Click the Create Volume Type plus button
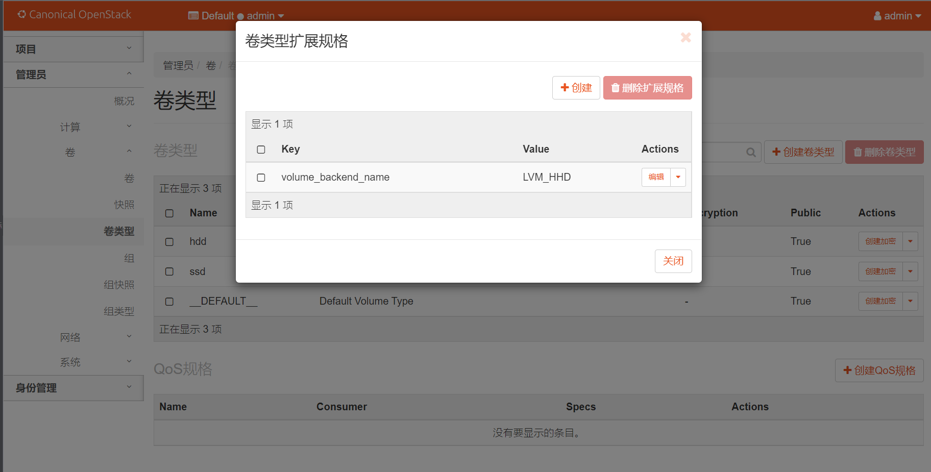The width and height of the screenshot is (931, 472). (x=803, y=152)
